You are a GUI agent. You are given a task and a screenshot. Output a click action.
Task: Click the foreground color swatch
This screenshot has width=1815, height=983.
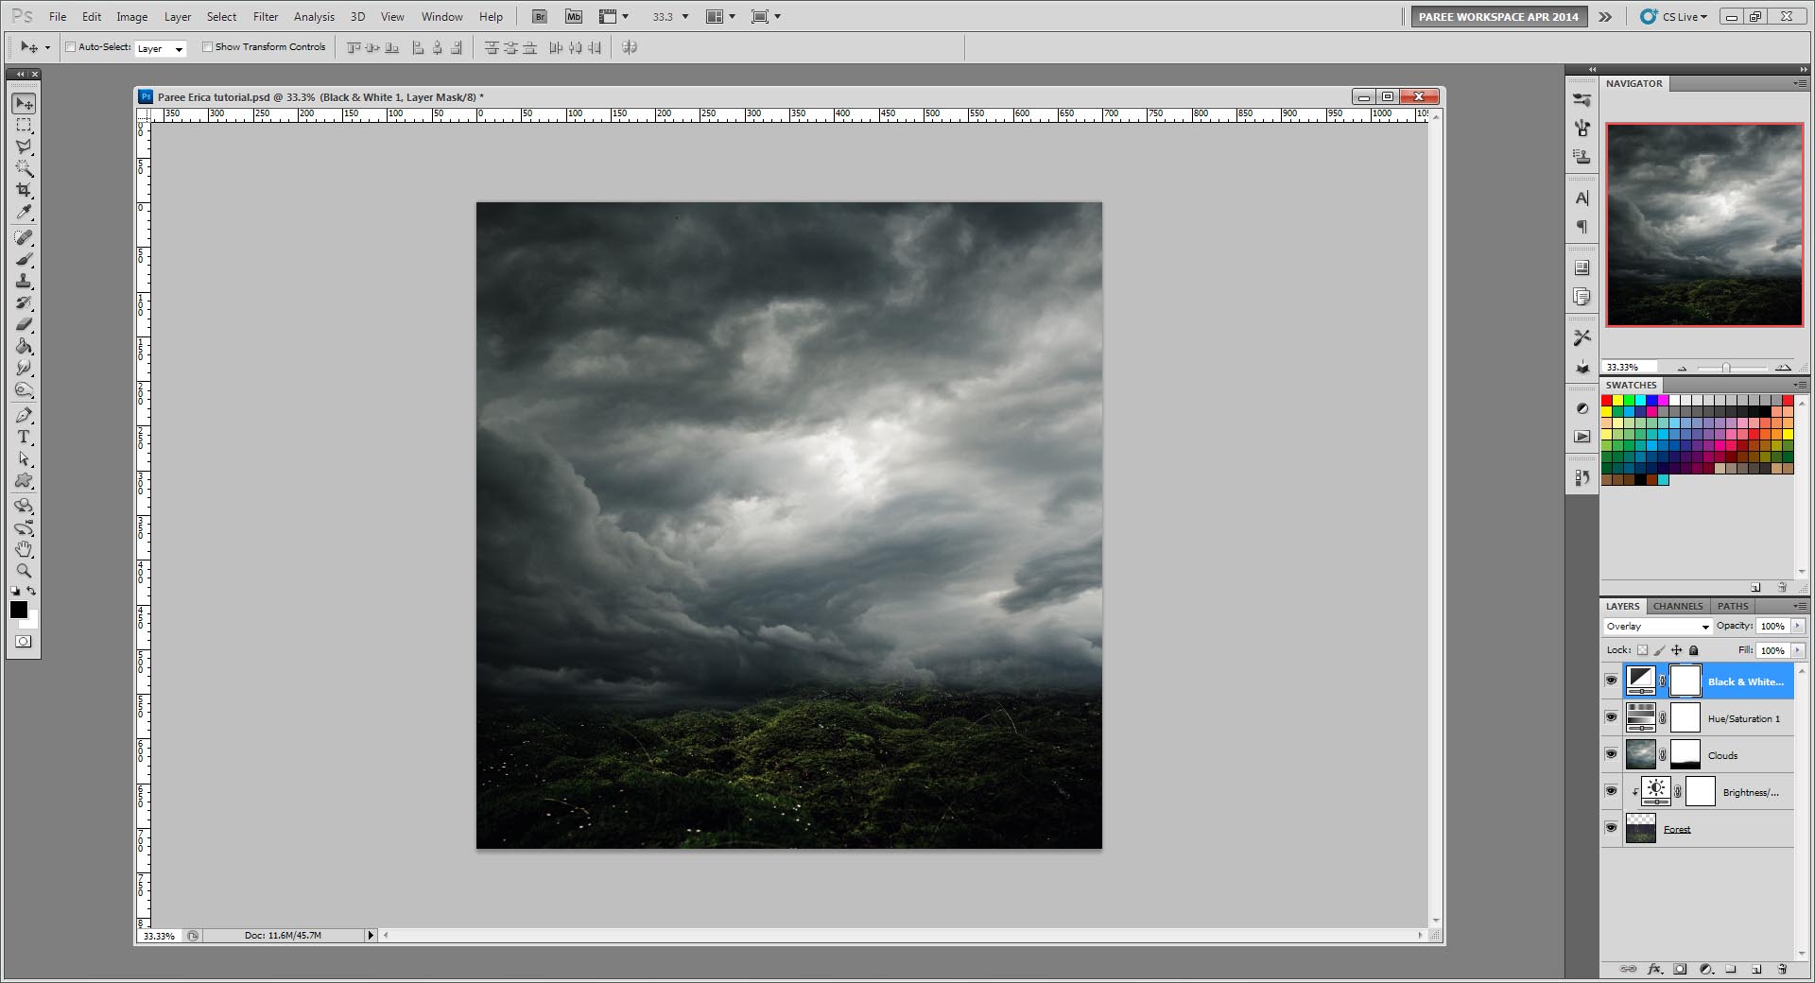click(19, 610)
